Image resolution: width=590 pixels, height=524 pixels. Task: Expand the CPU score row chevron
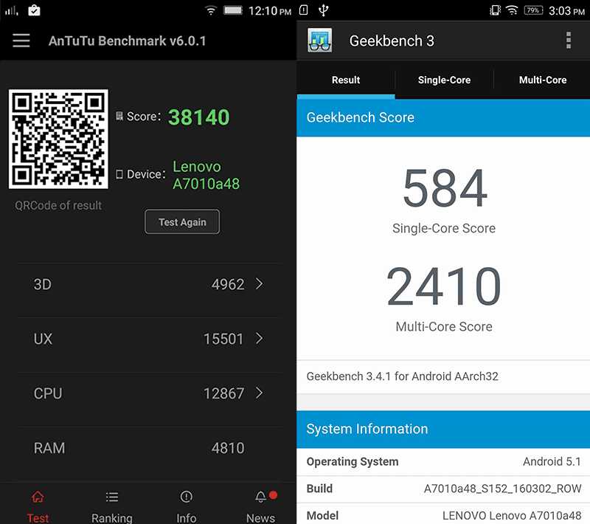259,393
